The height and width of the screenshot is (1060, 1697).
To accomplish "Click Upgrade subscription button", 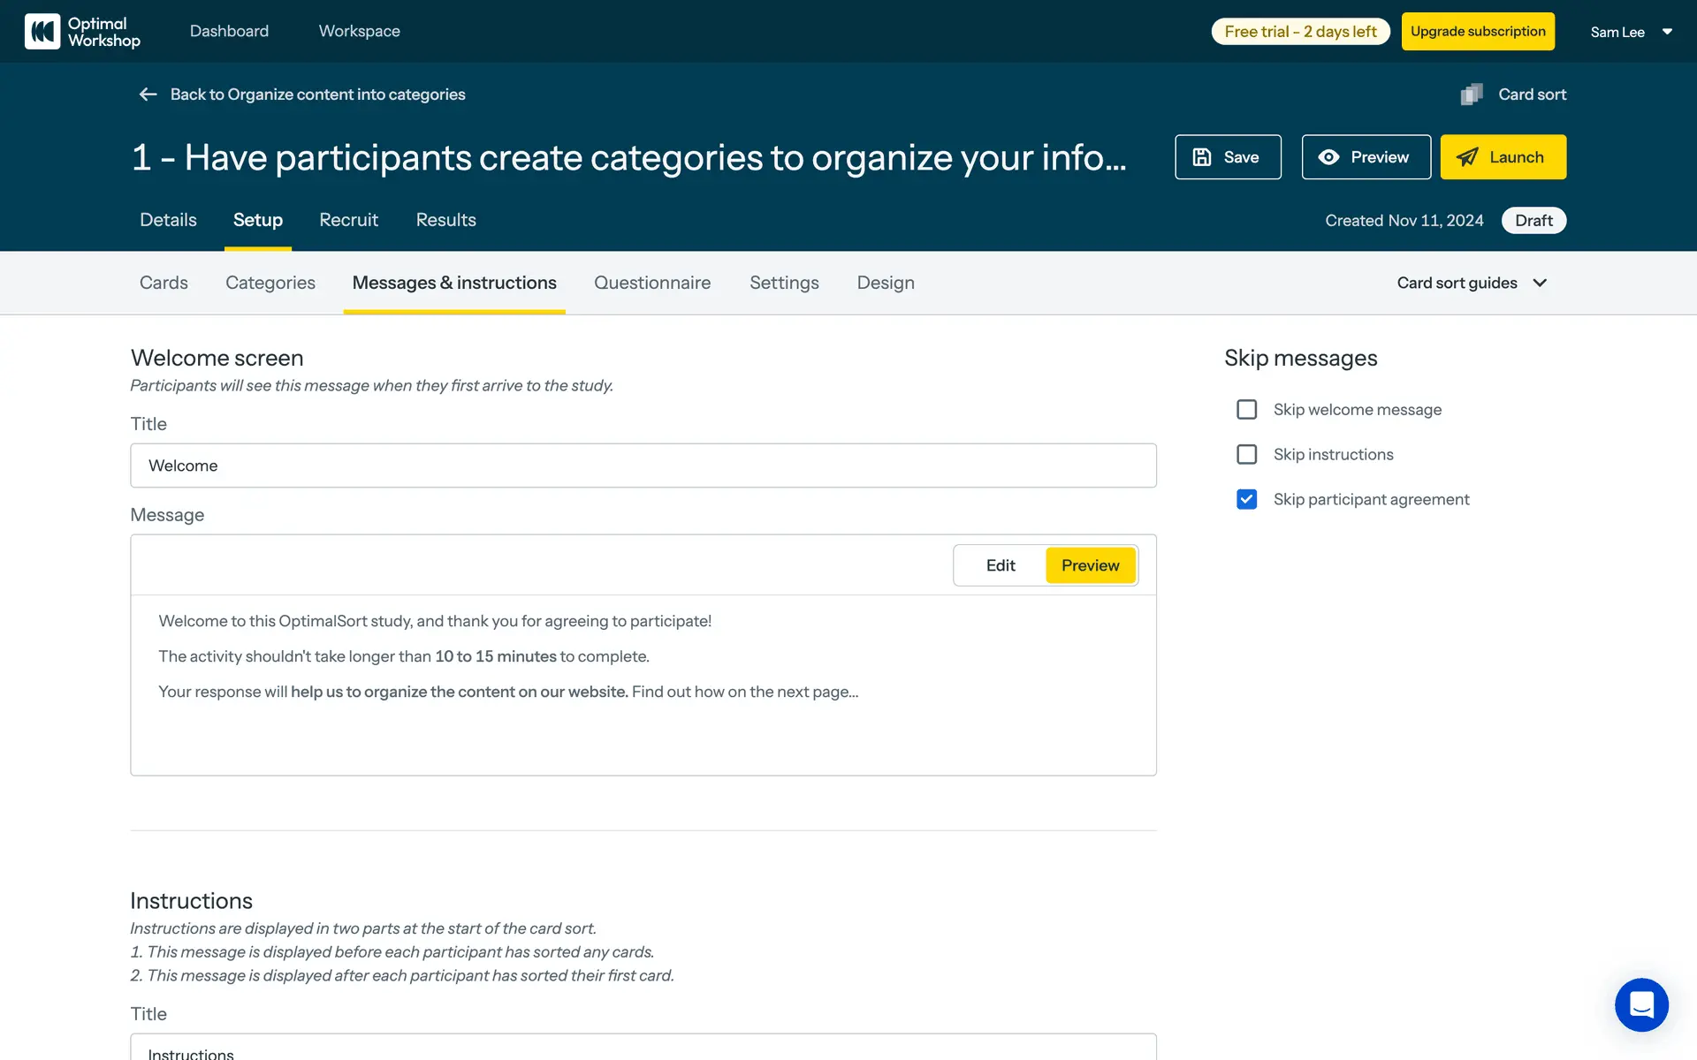I will [x=1478, y=32].
